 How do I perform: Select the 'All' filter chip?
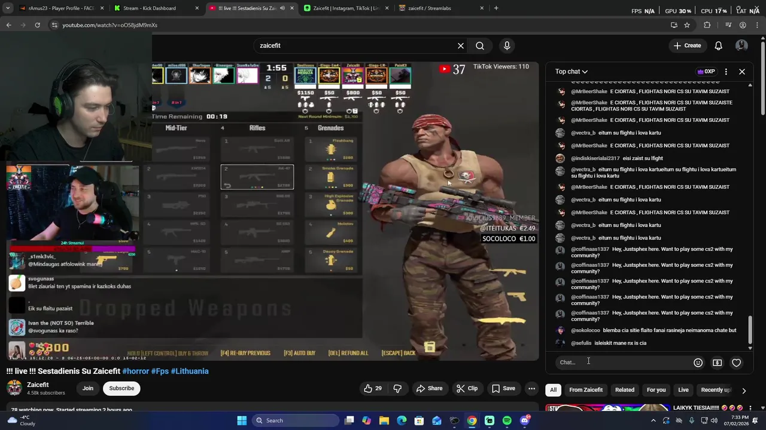point(553,390)
